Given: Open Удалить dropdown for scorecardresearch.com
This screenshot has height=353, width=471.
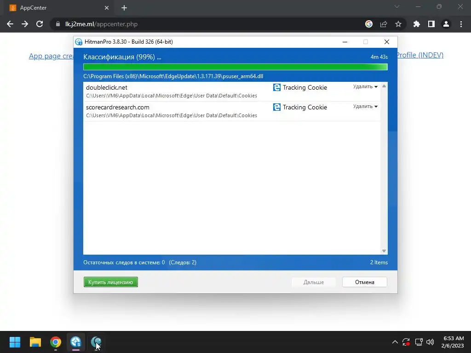Looking at the screenshot, I should [365, 106].
